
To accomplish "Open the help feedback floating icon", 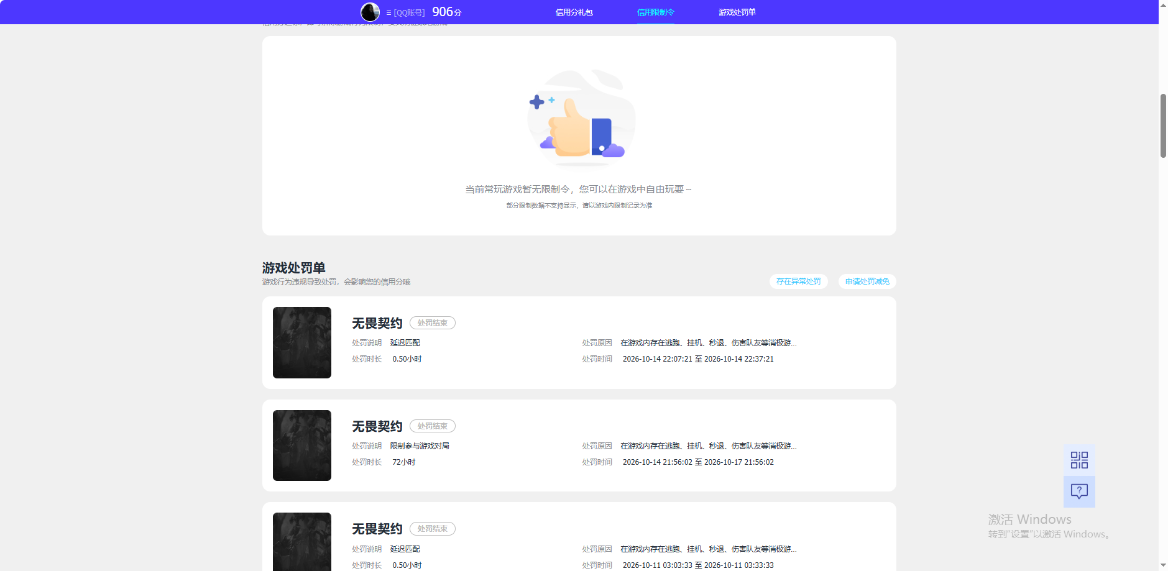I will click(x=1079, y=491).
